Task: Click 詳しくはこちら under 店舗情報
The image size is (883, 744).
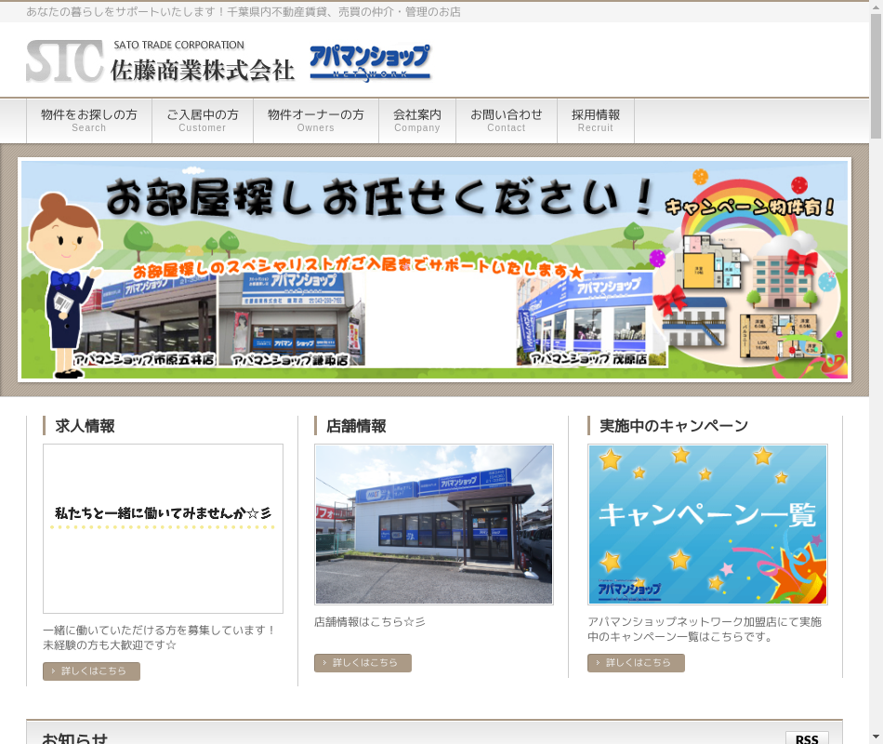Action: tap(362, 663)
